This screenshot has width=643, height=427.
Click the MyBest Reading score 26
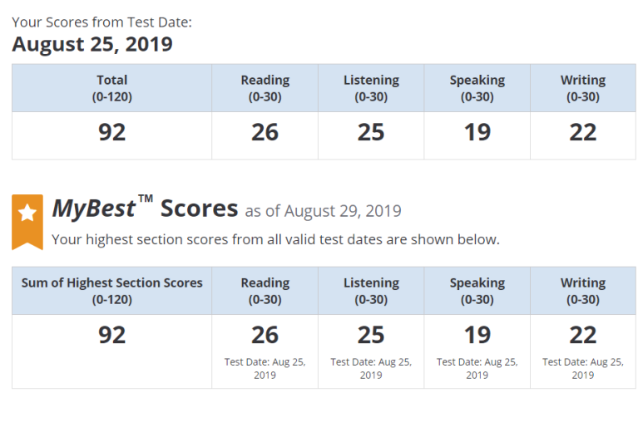(x=265, y=336)
